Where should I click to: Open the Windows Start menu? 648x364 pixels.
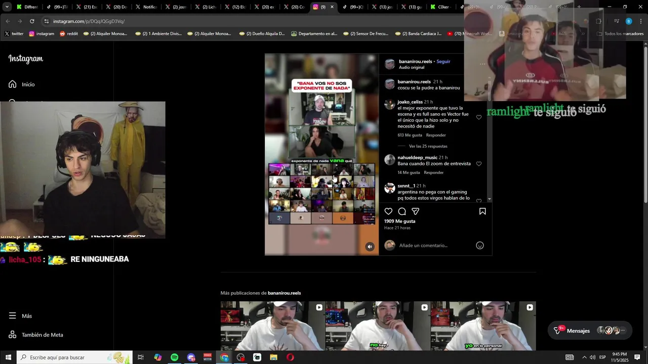(8, 357)
